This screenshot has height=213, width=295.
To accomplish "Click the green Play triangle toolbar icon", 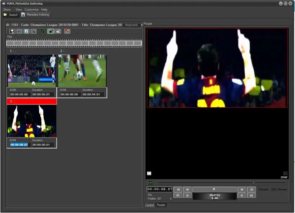I will coord(43,32).
